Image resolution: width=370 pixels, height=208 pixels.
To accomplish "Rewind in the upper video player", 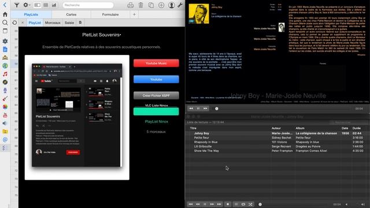I will (191, 109).
